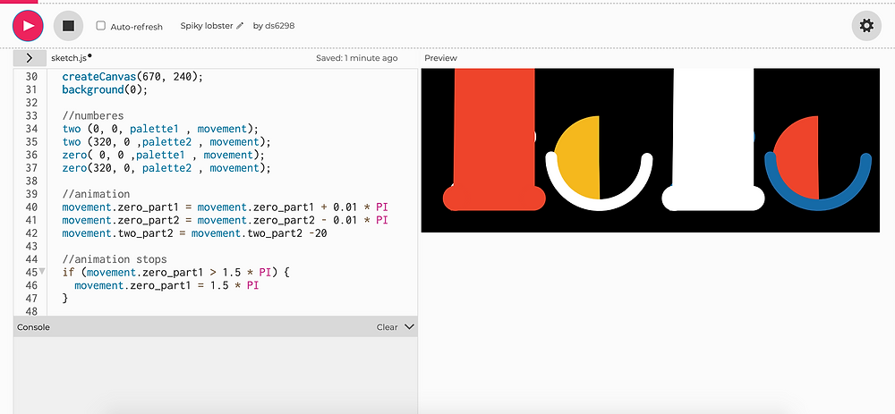Click the Spiky lobster sketch title
Viewport: 895px width, 414px height.
pyautogui.click(x=207, y=26)
